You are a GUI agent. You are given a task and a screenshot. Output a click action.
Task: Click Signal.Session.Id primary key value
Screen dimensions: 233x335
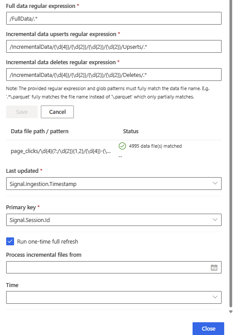pos(30,220)
